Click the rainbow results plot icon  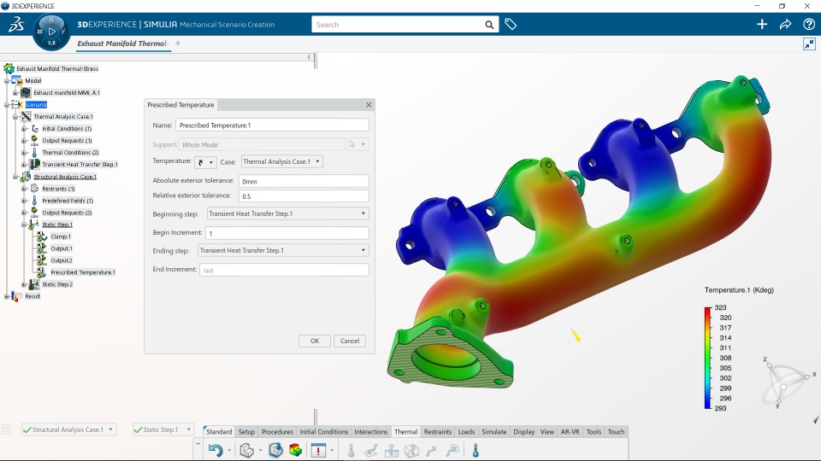pos(295,450)
